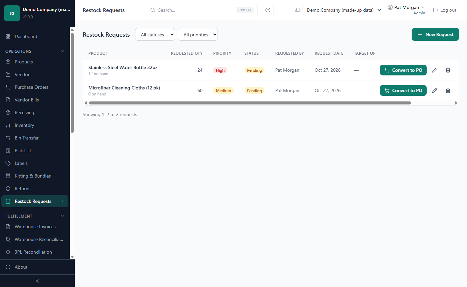This screenshot has width=467, height=287.
Task: Convert Stainless Steel Water Bottle to PO
Action: coord(403,70)
